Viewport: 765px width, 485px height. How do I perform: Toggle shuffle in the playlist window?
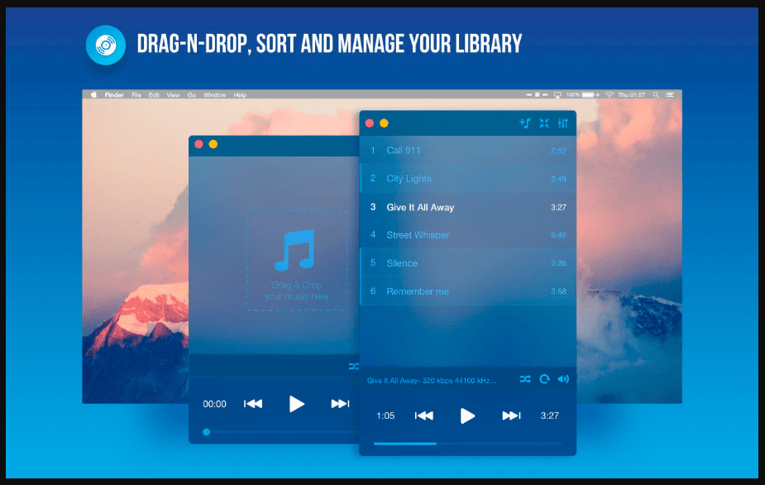click(525, 379)
